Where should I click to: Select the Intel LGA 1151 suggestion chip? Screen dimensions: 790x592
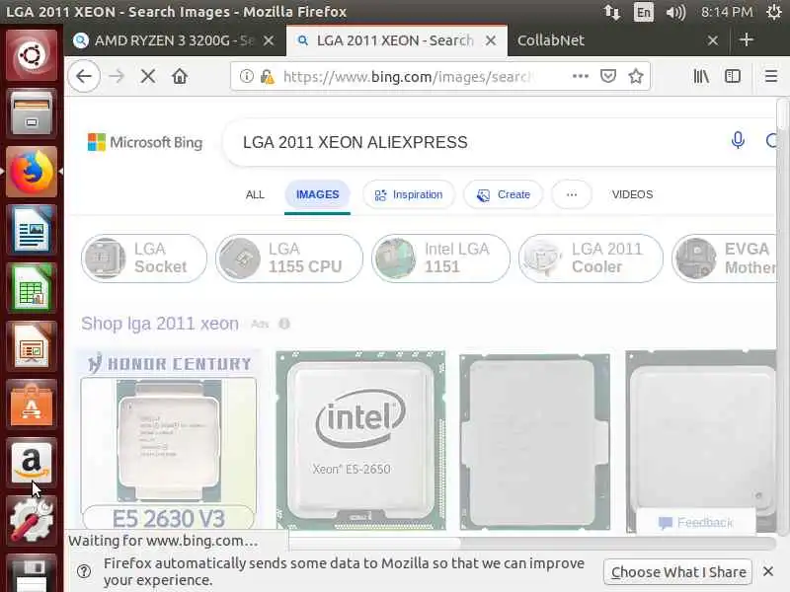[x=440, y=259]
